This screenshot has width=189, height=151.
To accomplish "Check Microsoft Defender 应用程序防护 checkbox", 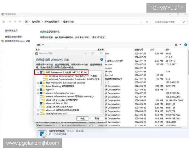I will coord(41,100).
